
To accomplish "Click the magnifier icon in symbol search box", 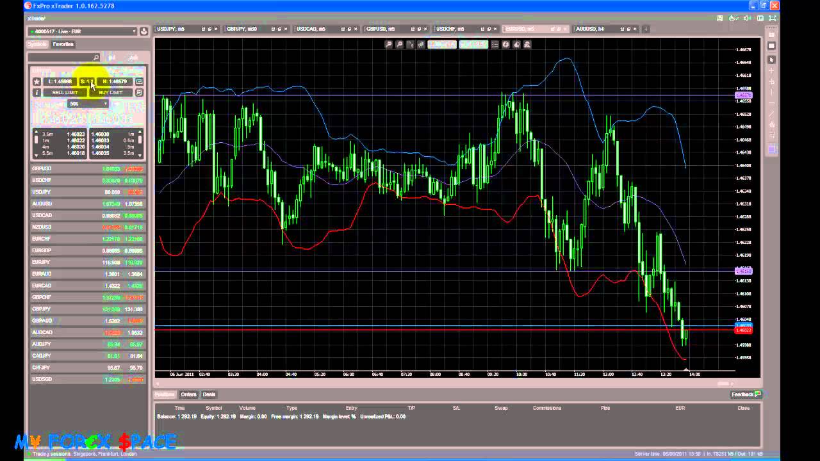I will tap(96, 58).
